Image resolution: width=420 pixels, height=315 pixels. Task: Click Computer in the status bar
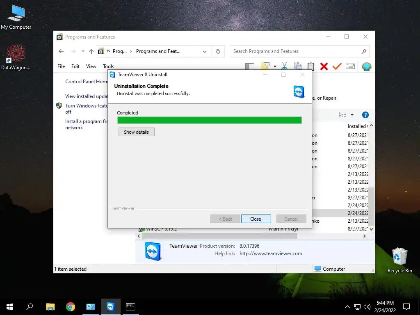pyautogui.click(x=330, y=269)
